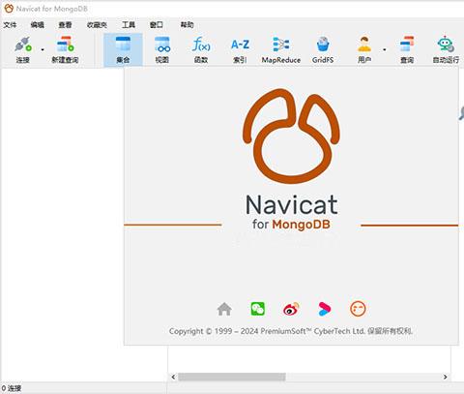Click the '0 连接' status bar text
The height and width of the screenshot is (394, 464).
pos(12,388)
